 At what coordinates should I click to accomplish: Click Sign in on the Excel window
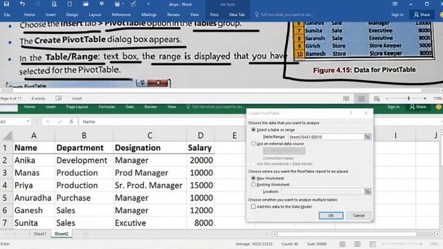point(393,107)
